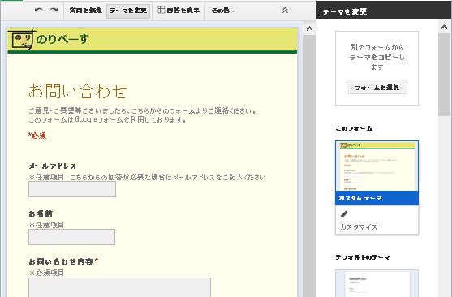This screenshot has width=452, height=297.
Task: Click the フォームを選択 button
Action: pos(377,87)
